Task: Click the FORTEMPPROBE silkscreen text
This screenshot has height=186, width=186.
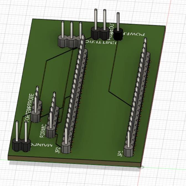Action: coord(29,108)
